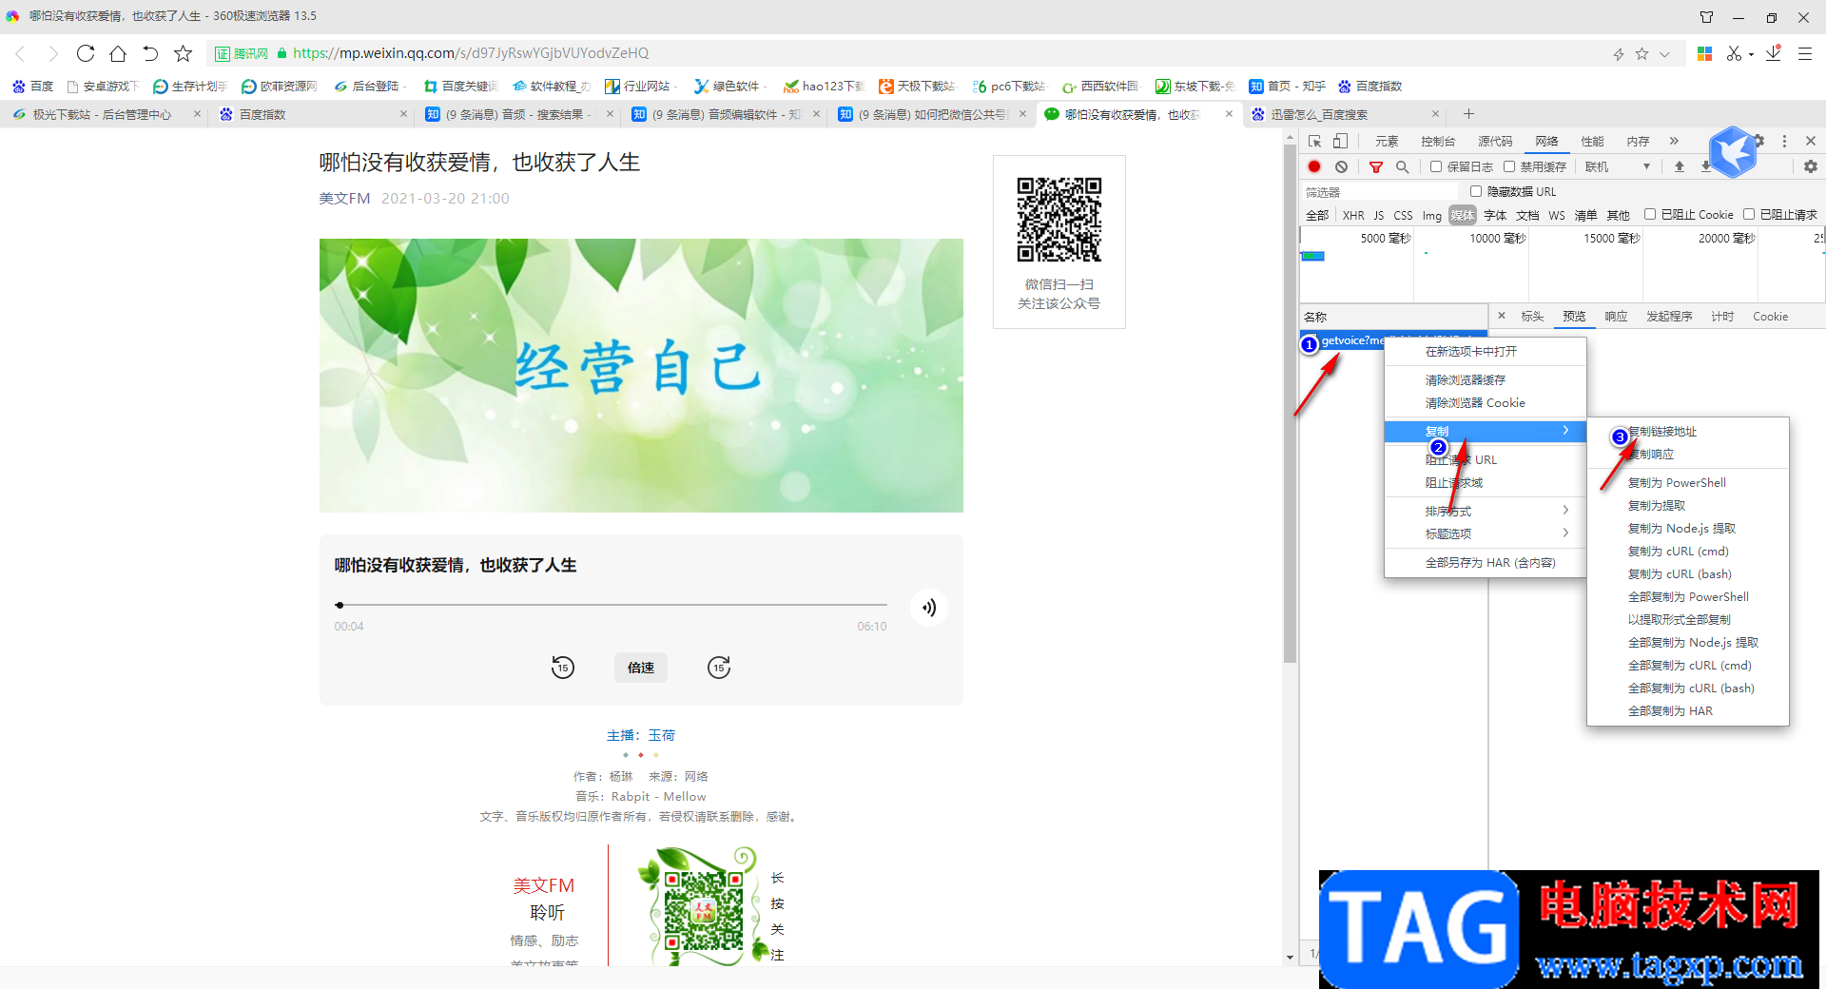Toggle the red network filter funnel
The width and height of the screenshot is (1826, 989).
click(x=1375, y=166)
